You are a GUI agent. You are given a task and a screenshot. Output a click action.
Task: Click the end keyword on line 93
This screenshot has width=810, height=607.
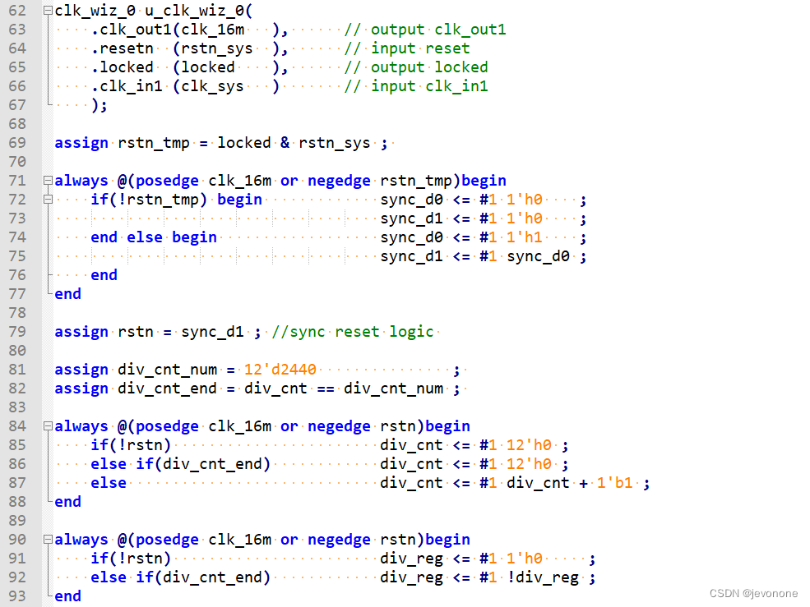coord(67,596)
